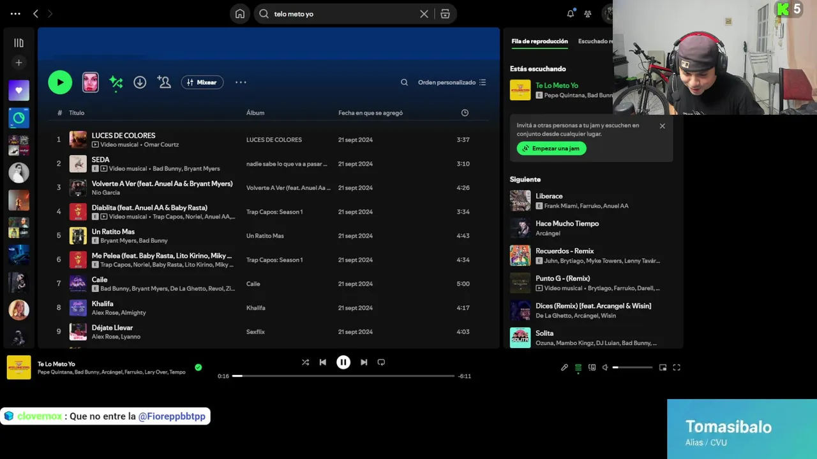Screen dimensions: 817x459
Task: Collapse Your Library sidebar icon
Action: pos(19,43)
